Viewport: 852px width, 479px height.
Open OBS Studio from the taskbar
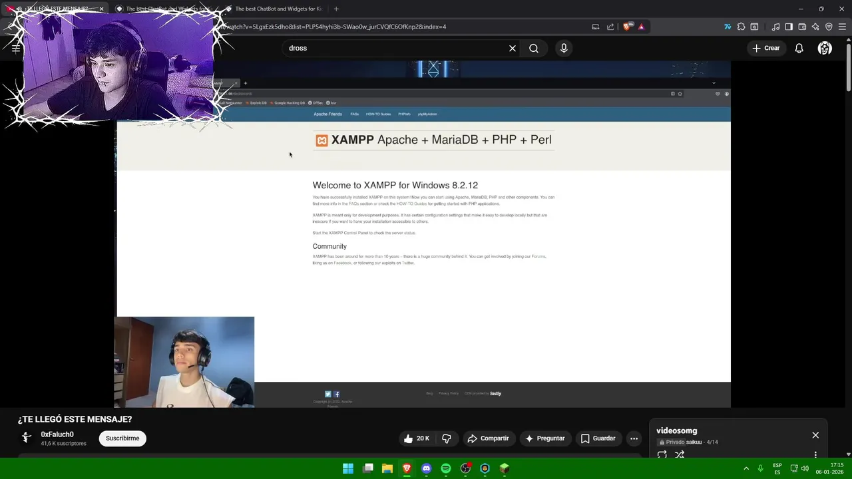click(465, 468)
